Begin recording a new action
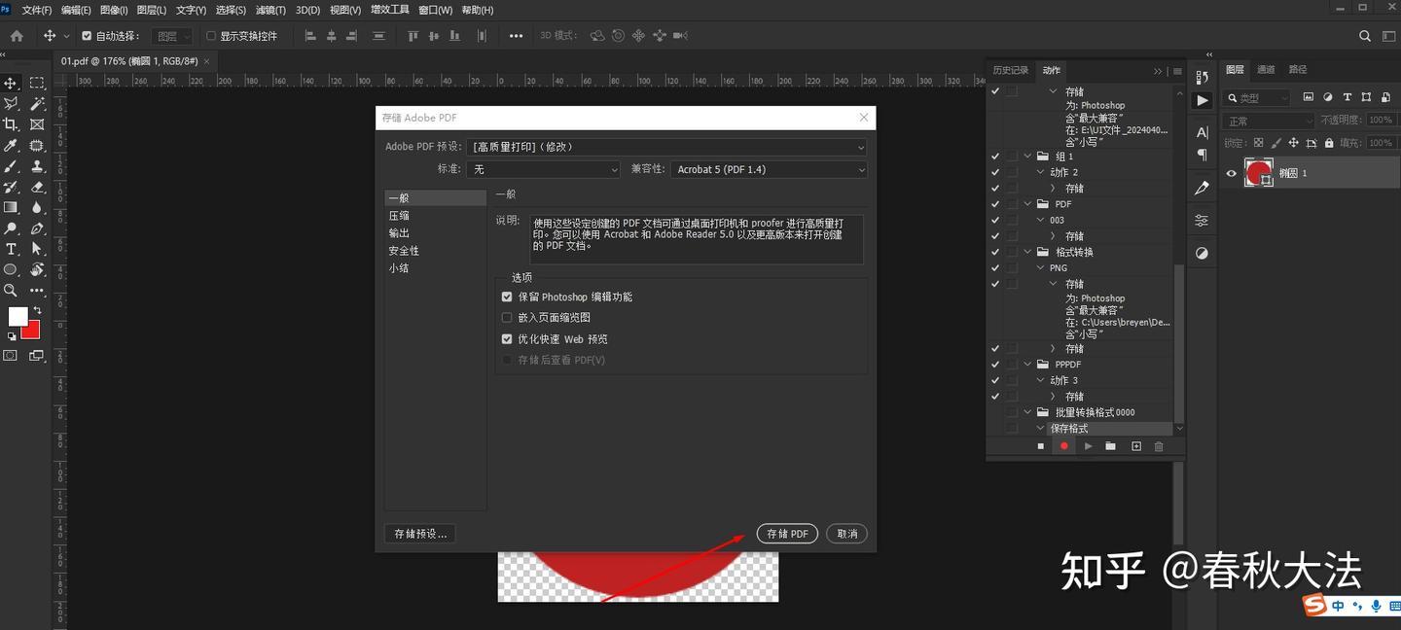This screenshot has height=630, width=1401. [1063, 446]
